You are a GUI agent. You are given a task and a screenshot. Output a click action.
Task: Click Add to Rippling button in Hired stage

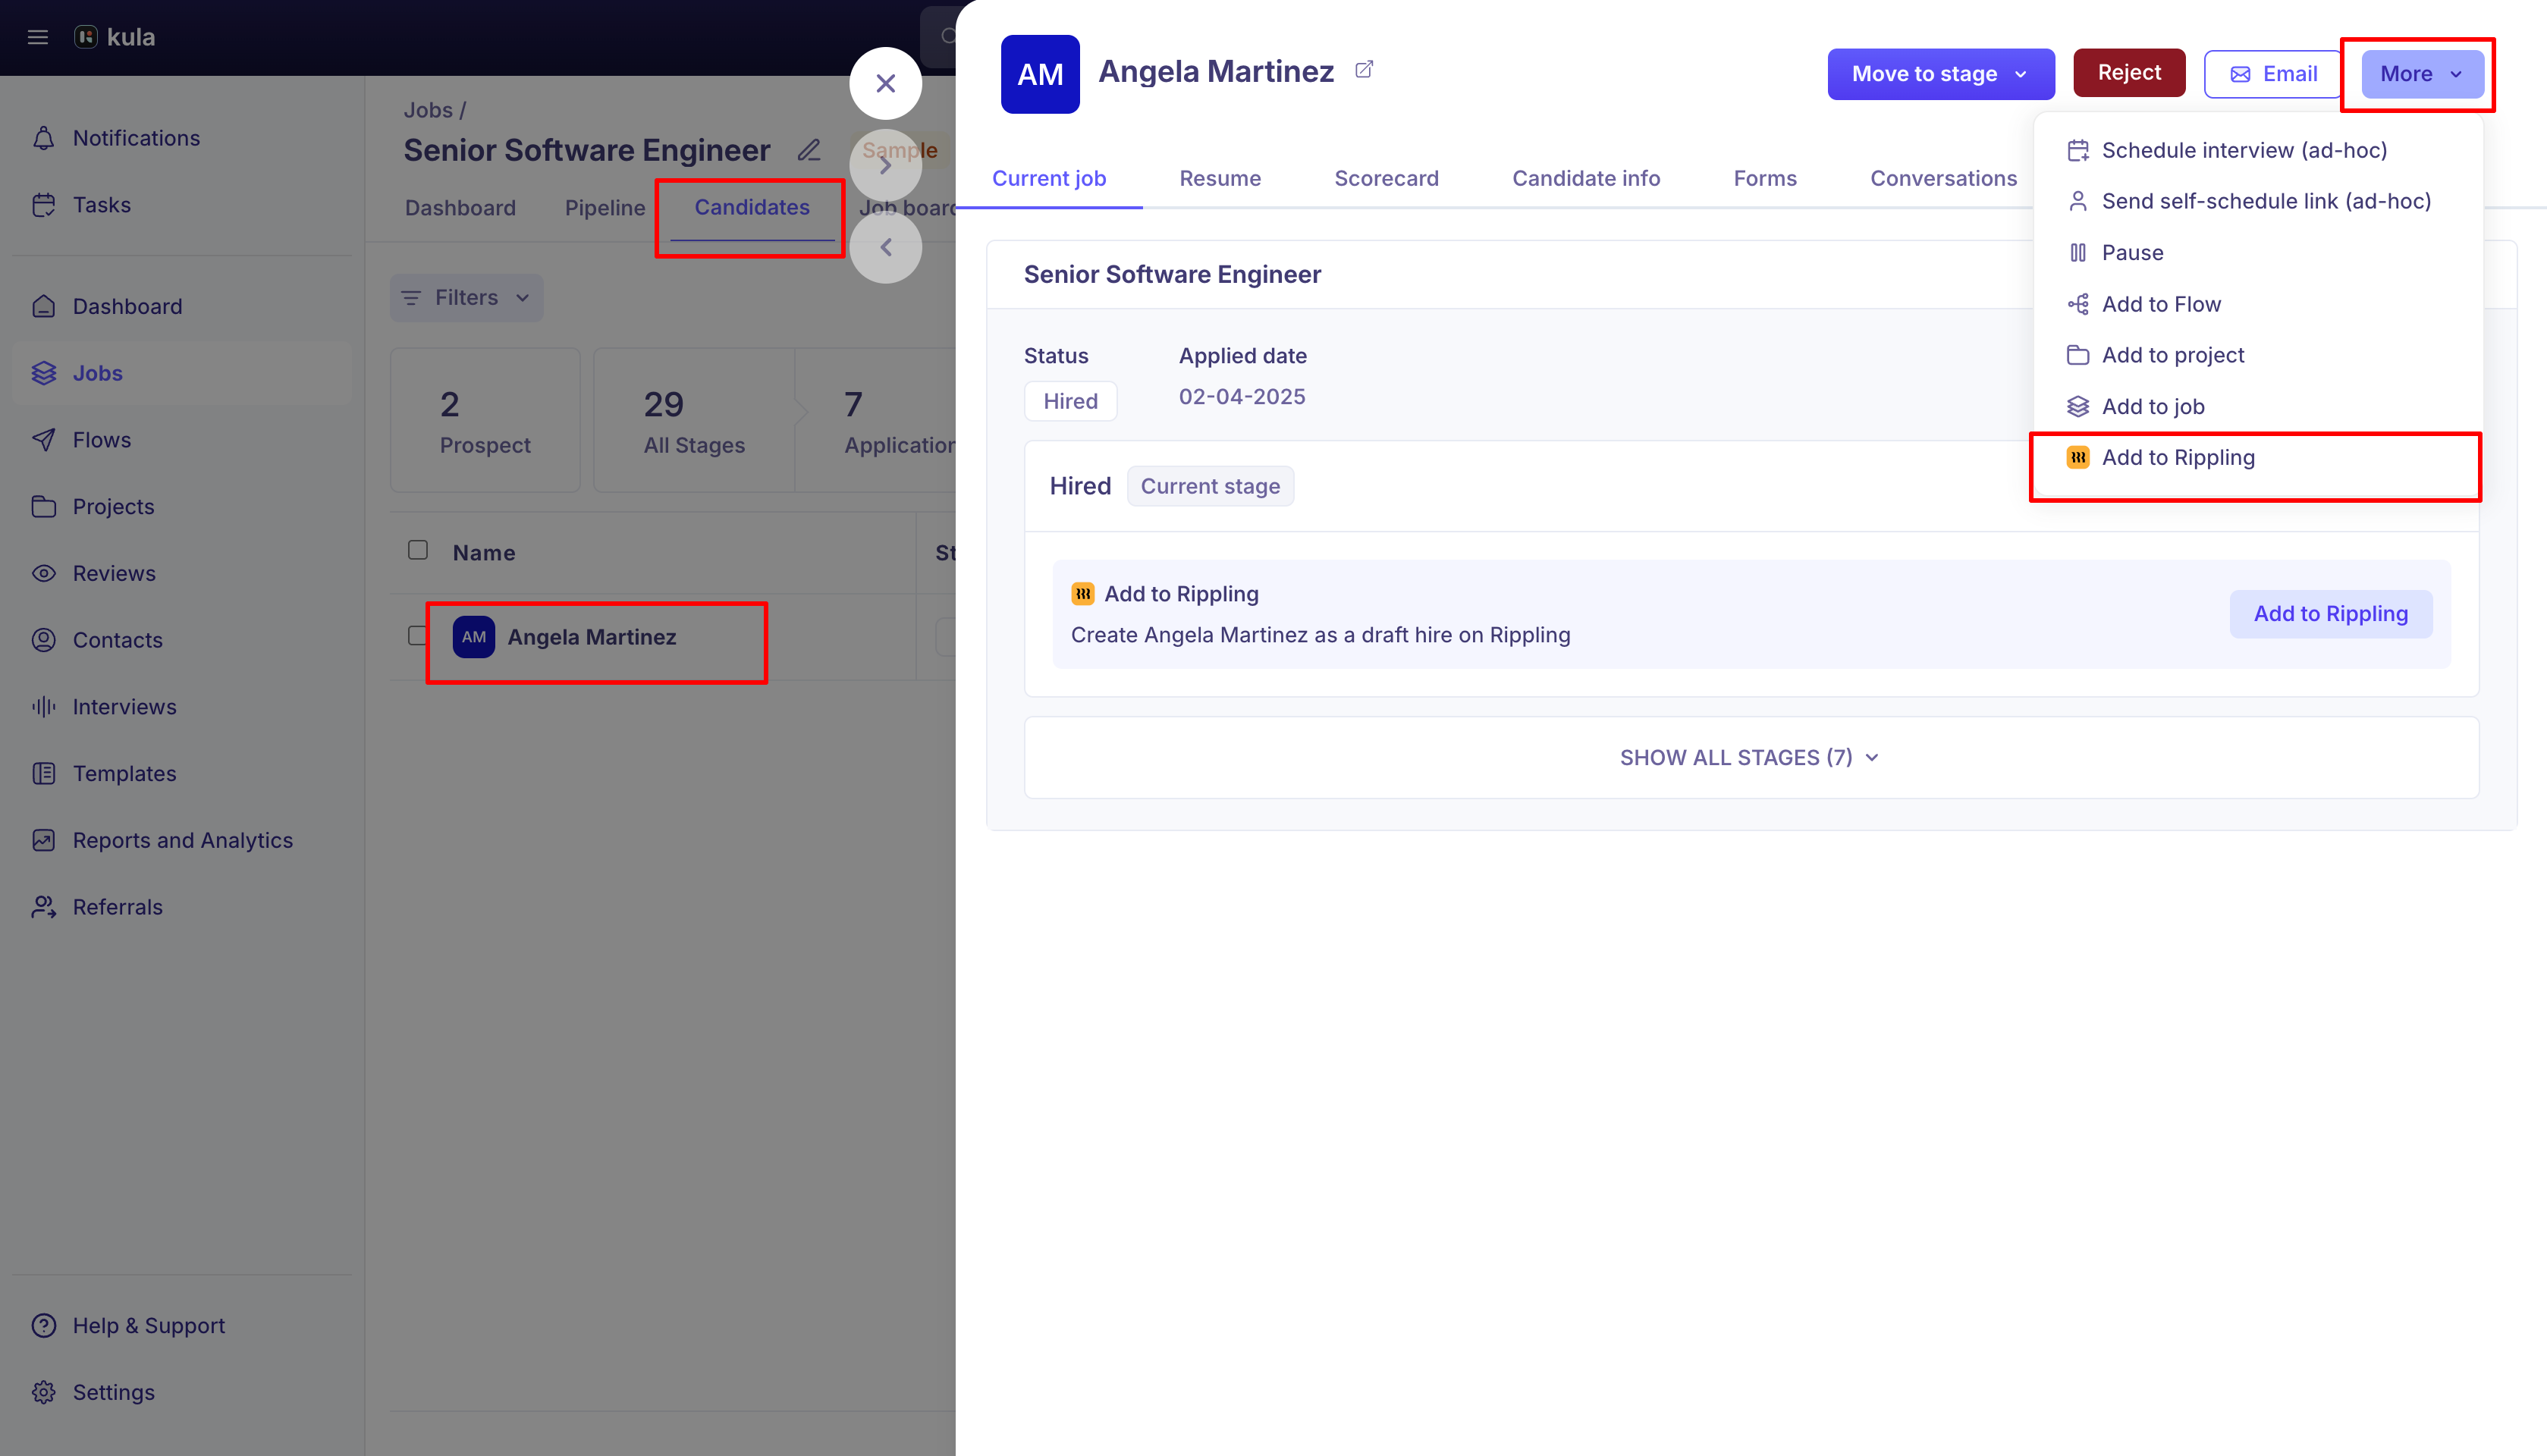[x=2330, y=614]
